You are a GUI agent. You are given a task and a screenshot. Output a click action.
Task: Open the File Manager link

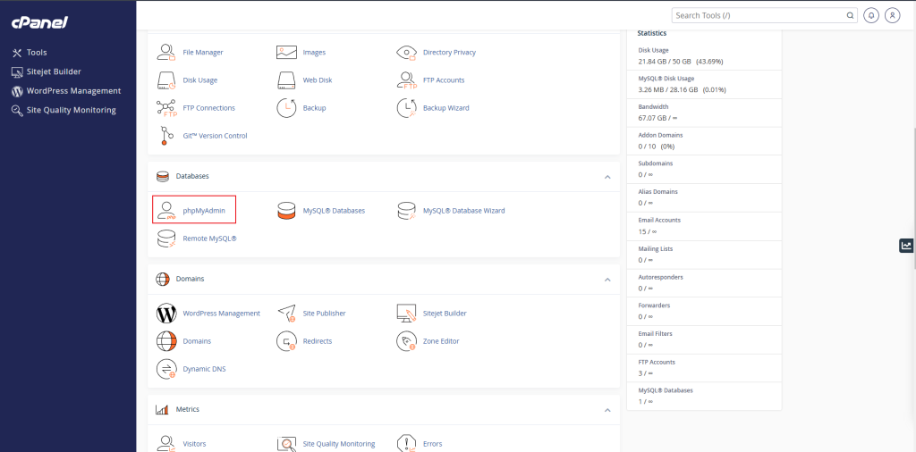click(x=203, y=52)
